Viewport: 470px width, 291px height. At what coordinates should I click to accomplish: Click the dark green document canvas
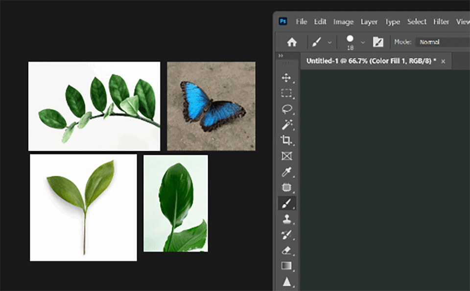point(385,179)
